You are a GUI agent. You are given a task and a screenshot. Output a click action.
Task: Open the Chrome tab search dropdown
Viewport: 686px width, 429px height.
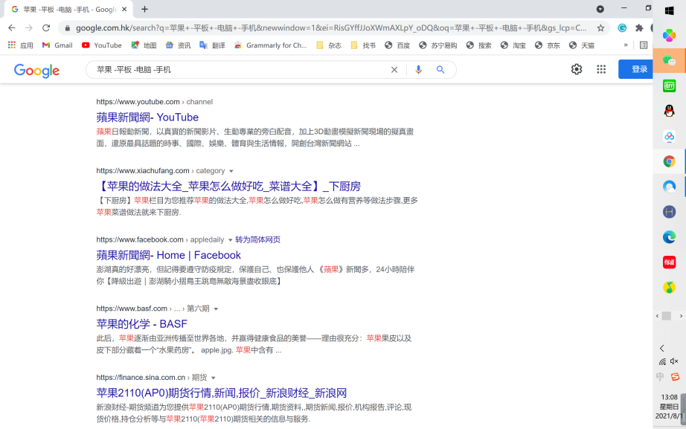(x=600, y=9)
